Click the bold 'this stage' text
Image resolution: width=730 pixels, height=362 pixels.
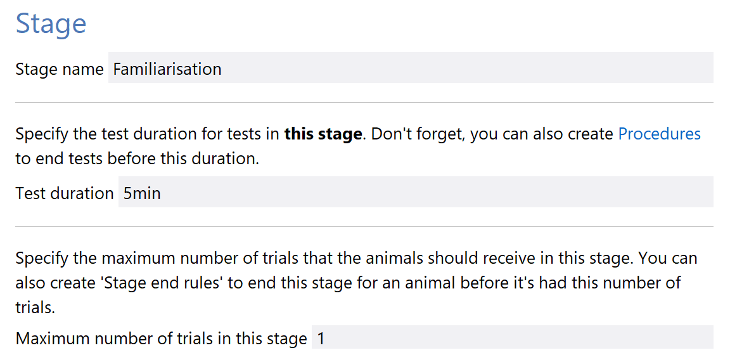[x=323, y=134]
